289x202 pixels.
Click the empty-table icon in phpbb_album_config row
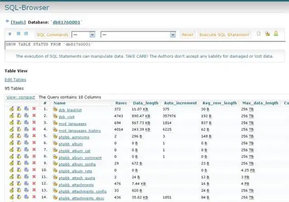pos(19,163)
